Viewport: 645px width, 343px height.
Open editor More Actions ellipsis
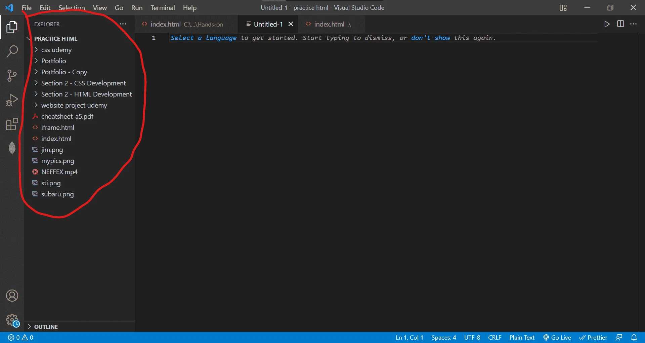pyautogui.click(x=633, y=24)
